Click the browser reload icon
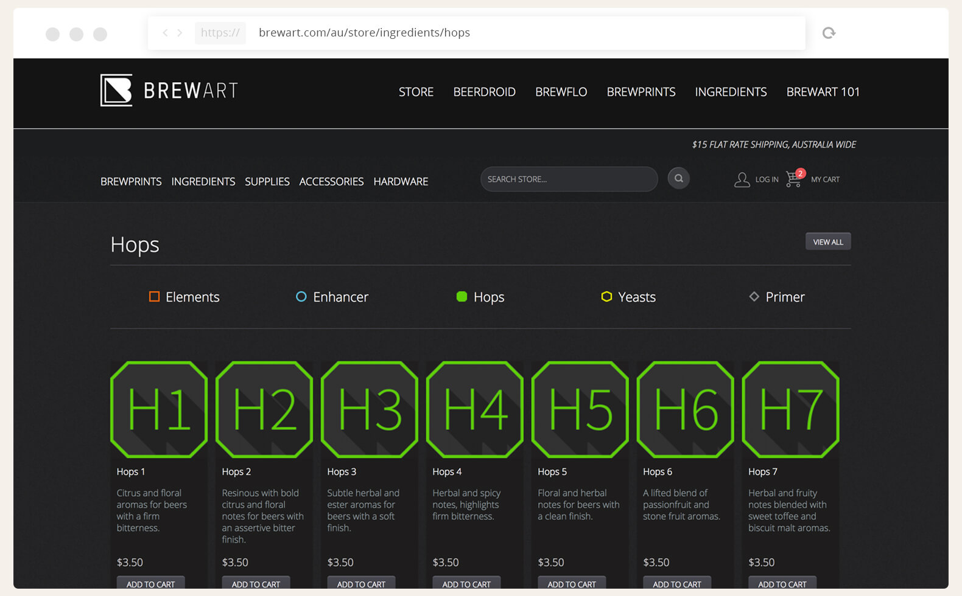This screenshot has height=596, width=962. tap(829, 33)
